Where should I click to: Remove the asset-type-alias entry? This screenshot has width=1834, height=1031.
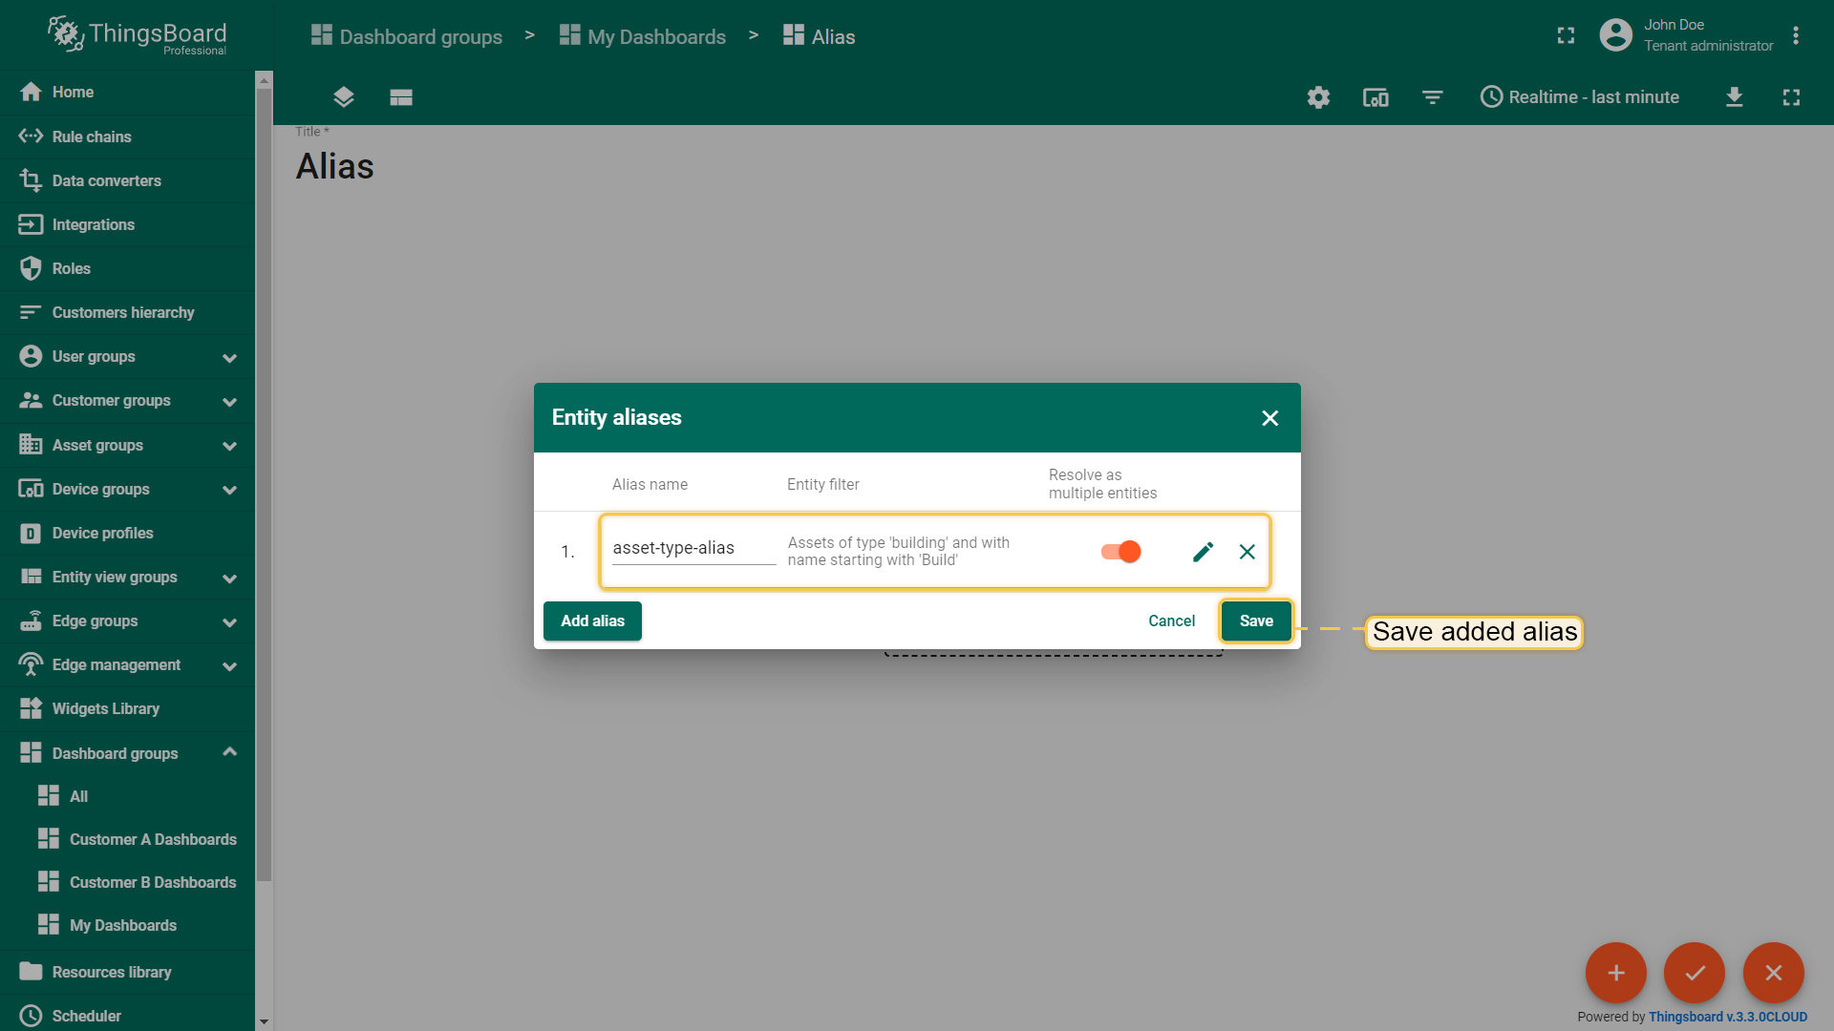[x=1247, y=552]
